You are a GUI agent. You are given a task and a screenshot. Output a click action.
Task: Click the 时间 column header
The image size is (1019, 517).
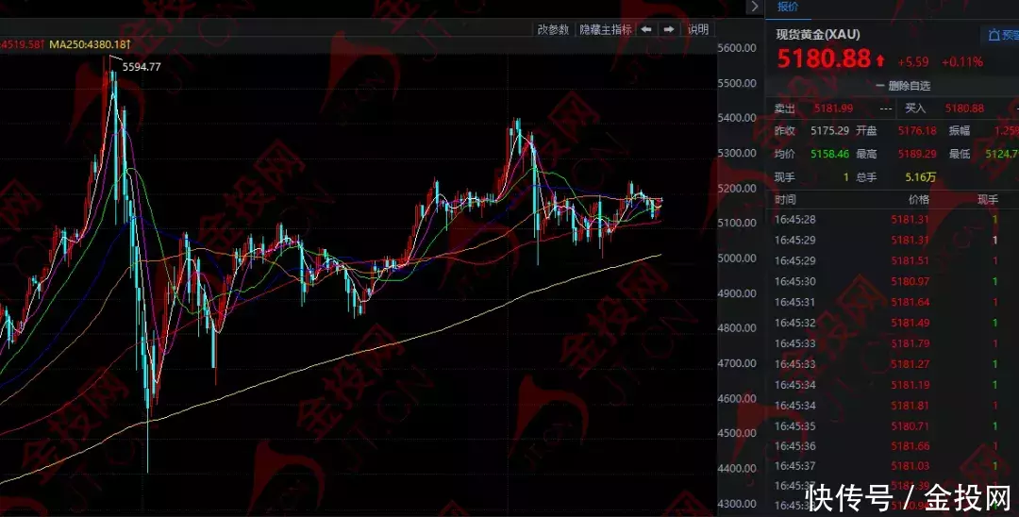pos(785,200)
